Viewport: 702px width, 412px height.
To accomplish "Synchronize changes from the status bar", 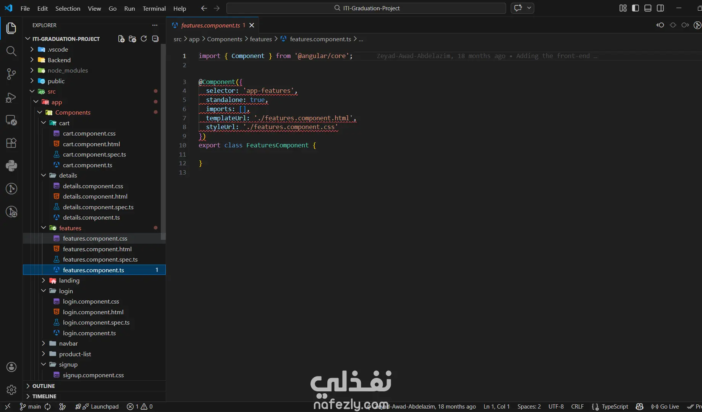I will click(48, 407).
